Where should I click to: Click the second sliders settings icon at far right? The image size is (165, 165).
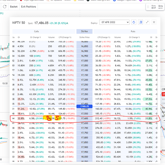pyautogui.click(x=160, y=7)
